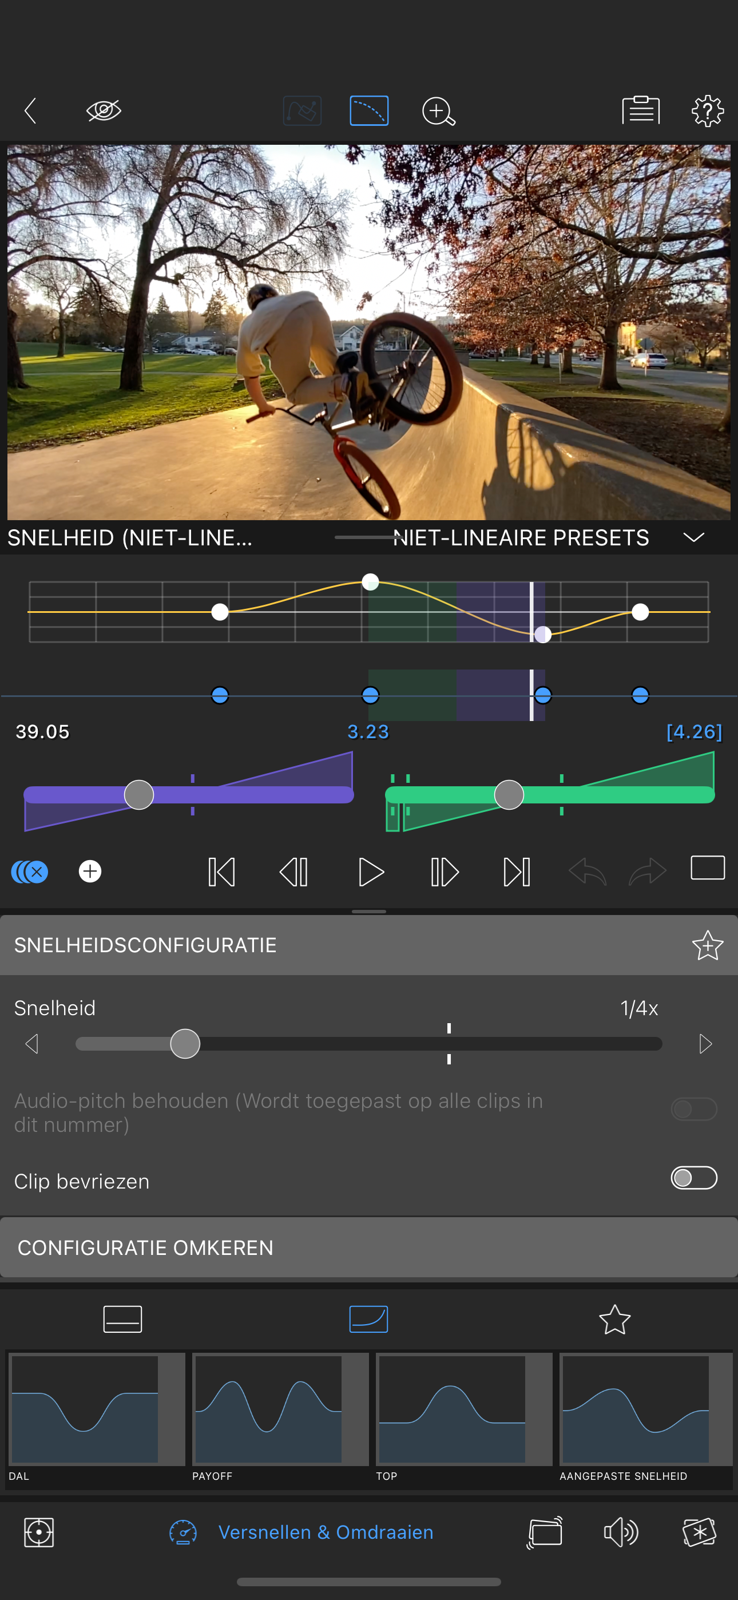Select the peak curve keyframe point

(x=370, y=582)
